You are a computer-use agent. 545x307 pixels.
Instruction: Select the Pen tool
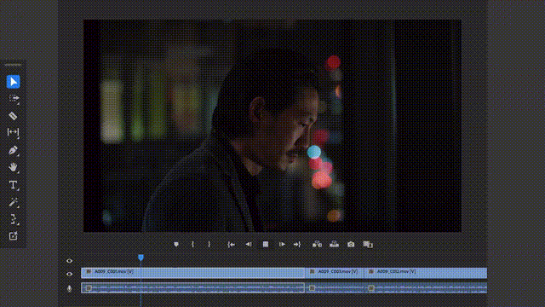14,150
